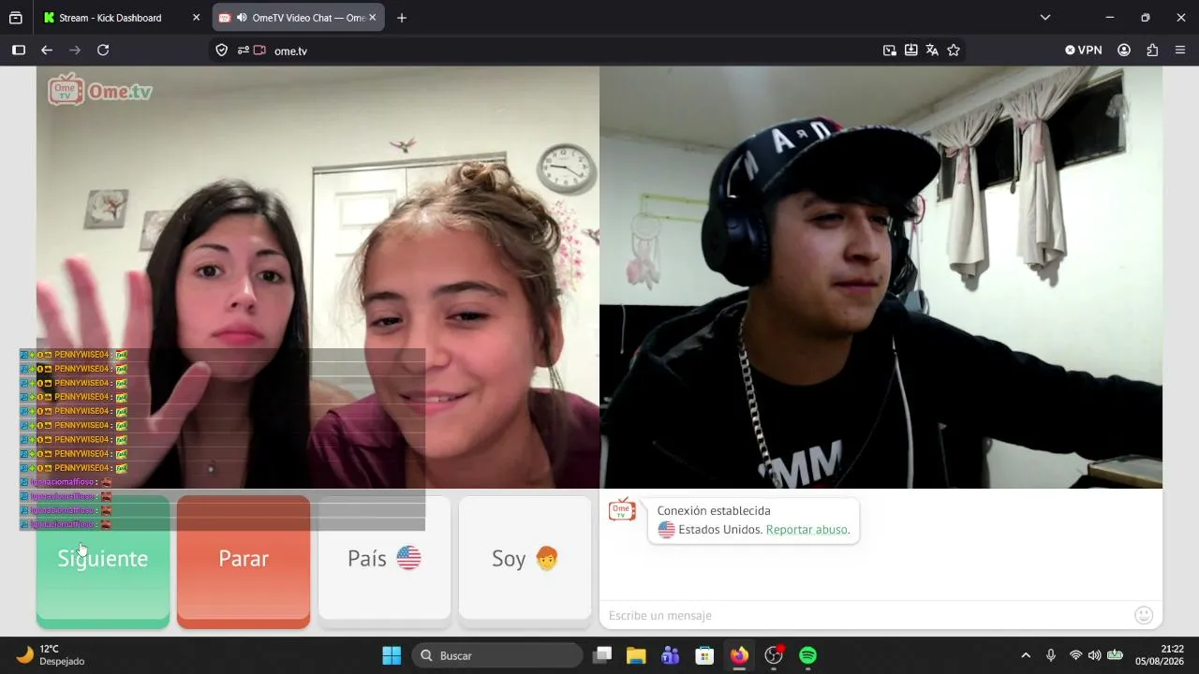Open a new browser tab
Screen dimensions: 1199x674
[402, 18]
